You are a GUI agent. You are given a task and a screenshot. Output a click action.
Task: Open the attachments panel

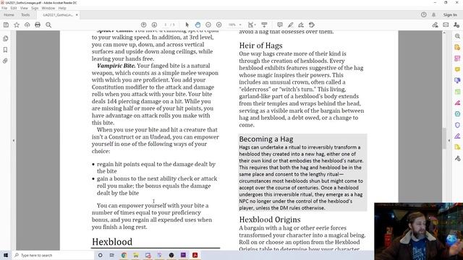5,61
